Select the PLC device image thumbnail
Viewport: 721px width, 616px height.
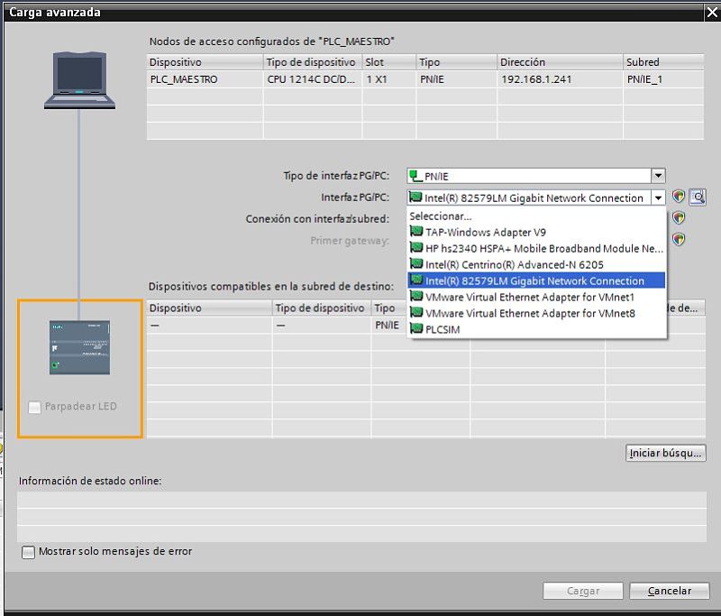[79, 347]
